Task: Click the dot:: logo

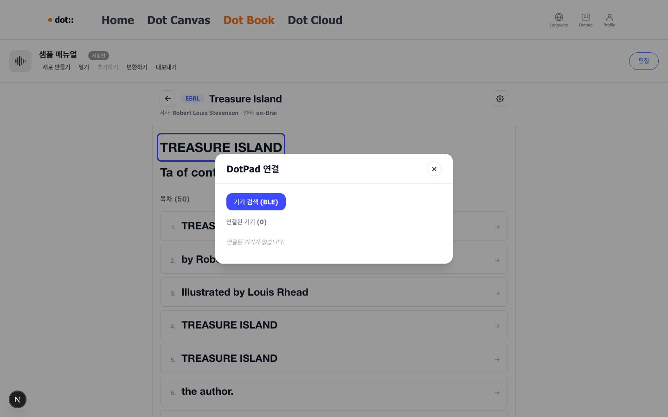Action: point(61,20)
